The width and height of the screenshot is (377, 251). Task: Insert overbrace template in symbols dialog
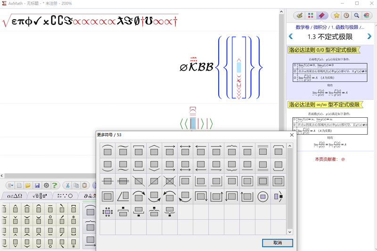click(x=232, y=150)
